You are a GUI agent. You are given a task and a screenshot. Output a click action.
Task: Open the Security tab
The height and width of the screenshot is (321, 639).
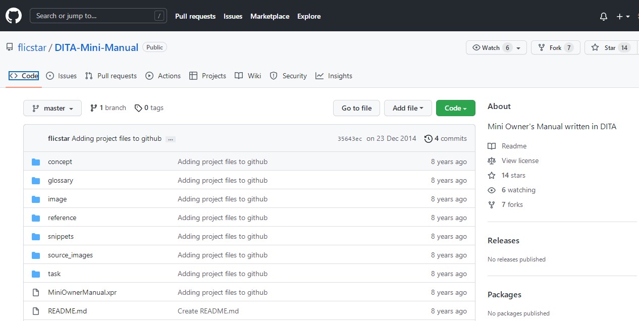(x=288, y=76)
